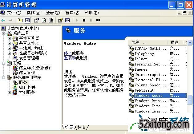The image size is (194, 134).
Task: Click the Pause Service button
Action: pyautogui.click(x=91, y=20)
